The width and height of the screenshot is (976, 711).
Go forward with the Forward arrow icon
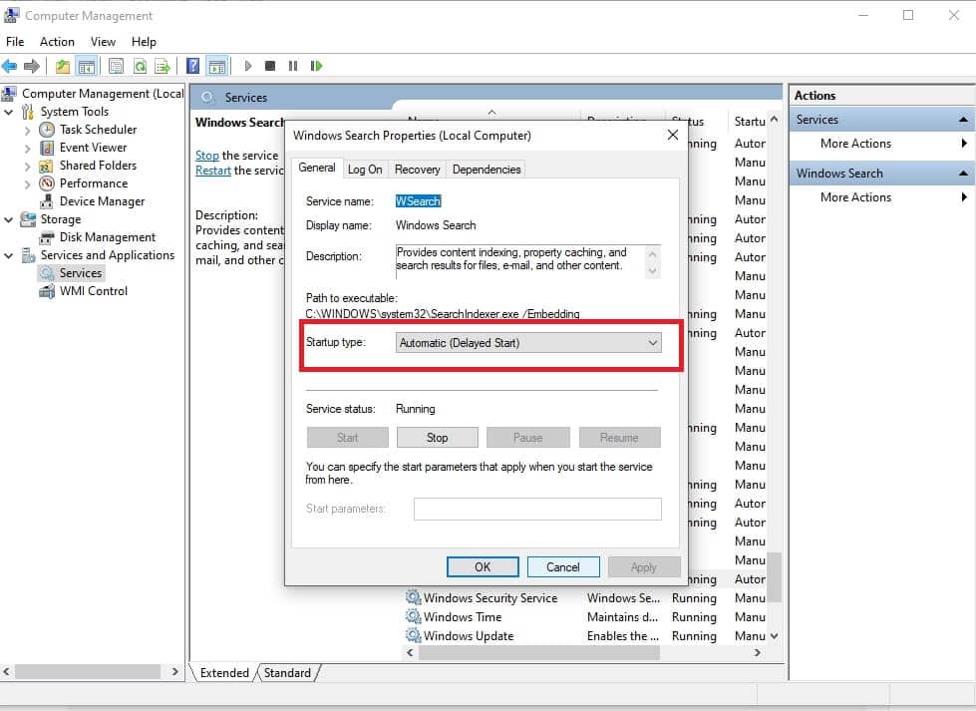pos(32,66)
